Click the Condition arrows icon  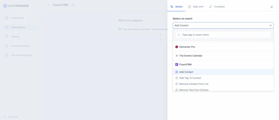211,7
